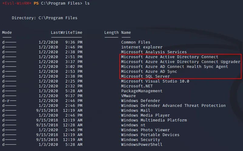Select 'Microsoft Azure AD Sync' entry
This screenshot has width=243, height=151.
tap(149, 72)
